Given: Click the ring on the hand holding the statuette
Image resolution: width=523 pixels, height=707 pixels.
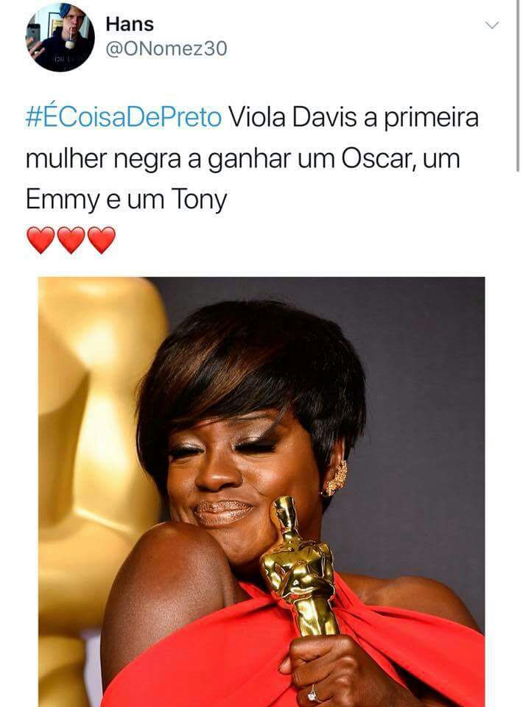Looking at the screenshot, I should 313,693.
